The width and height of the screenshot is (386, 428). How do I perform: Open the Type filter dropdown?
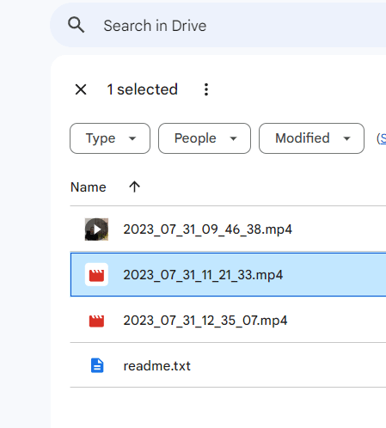coord(110,138)
